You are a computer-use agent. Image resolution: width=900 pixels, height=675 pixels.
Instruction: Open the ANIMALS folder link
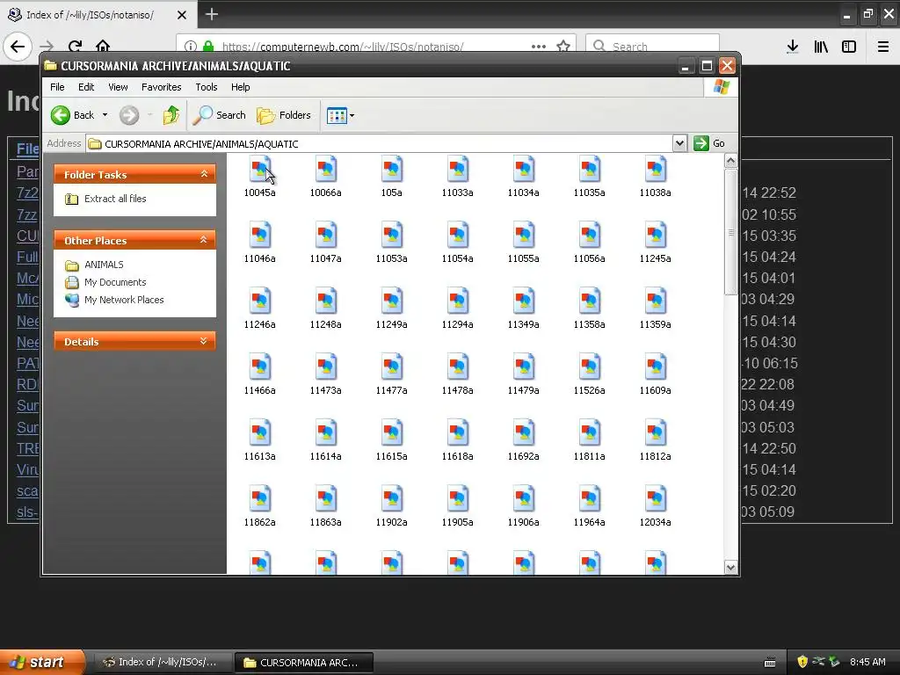pos(104,265)
